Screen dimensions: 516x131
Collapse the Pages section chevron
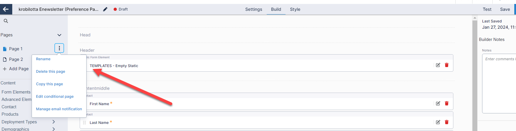click(59, 35)
